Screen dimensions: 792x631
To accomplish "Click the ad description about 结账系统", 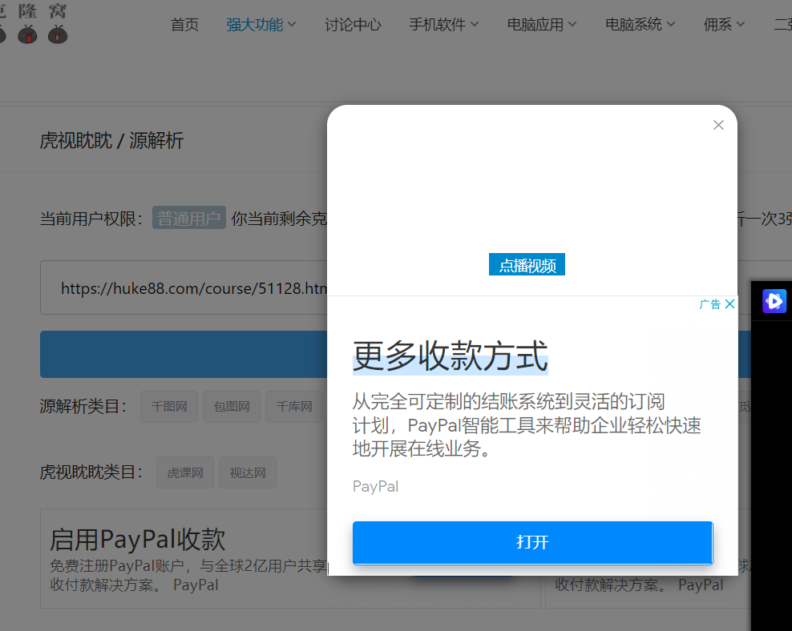I will (x=527, y=424).
